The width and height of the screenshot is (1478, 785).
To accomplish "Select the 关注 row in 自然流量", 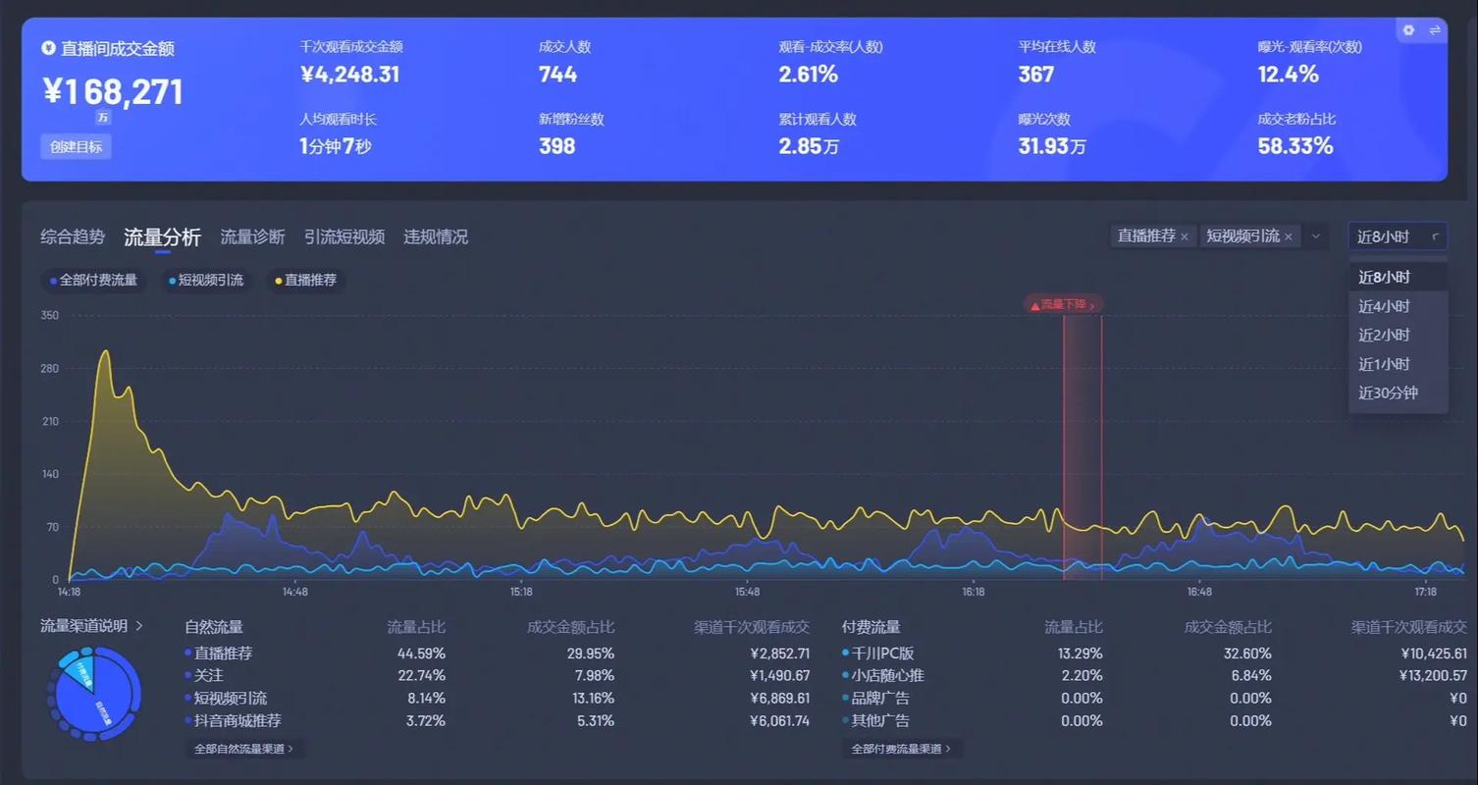I will [497, 675].
